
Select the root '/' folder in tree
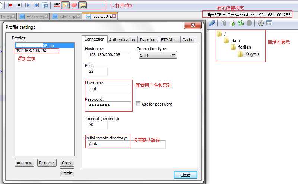click(222, 34)
